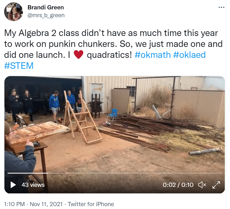Click the red heart emoji in tweet

coord(78,54)
